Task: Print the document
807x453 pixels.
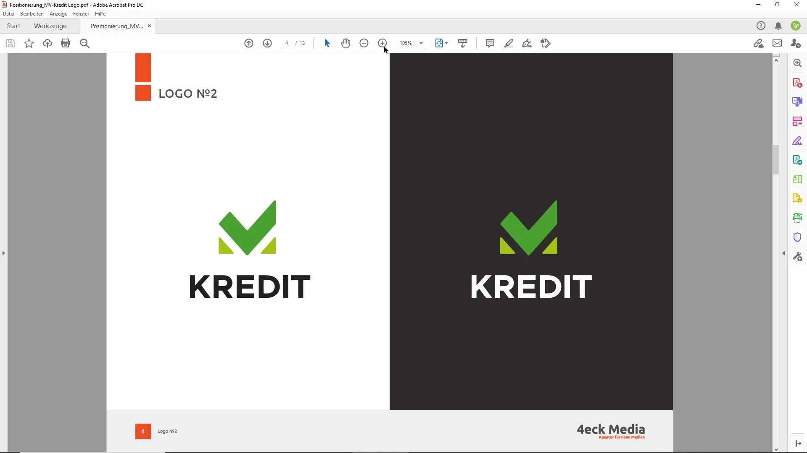Action: click(x=66, y=43)
